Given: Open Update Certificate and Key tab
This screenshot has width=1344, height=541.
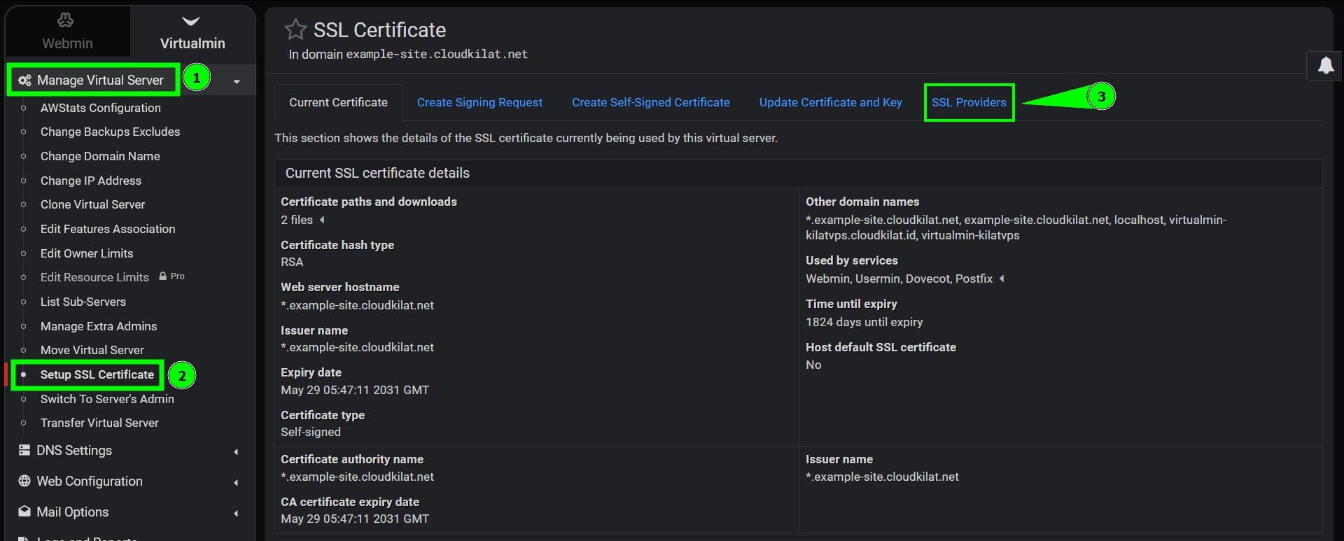Looking at the screenshot, I should coord(830,102).
